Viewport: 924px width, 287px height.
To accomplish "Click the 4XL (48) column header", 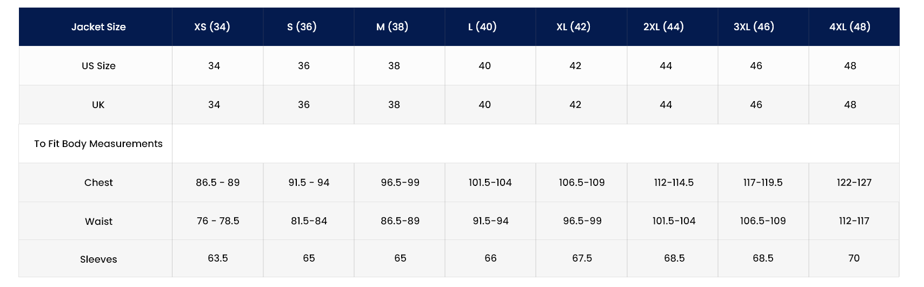I will pos(849,27).
